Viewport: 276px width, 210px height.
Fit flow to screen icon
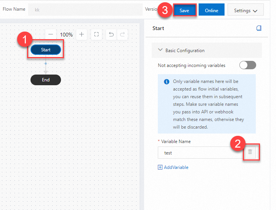[96, 35]
